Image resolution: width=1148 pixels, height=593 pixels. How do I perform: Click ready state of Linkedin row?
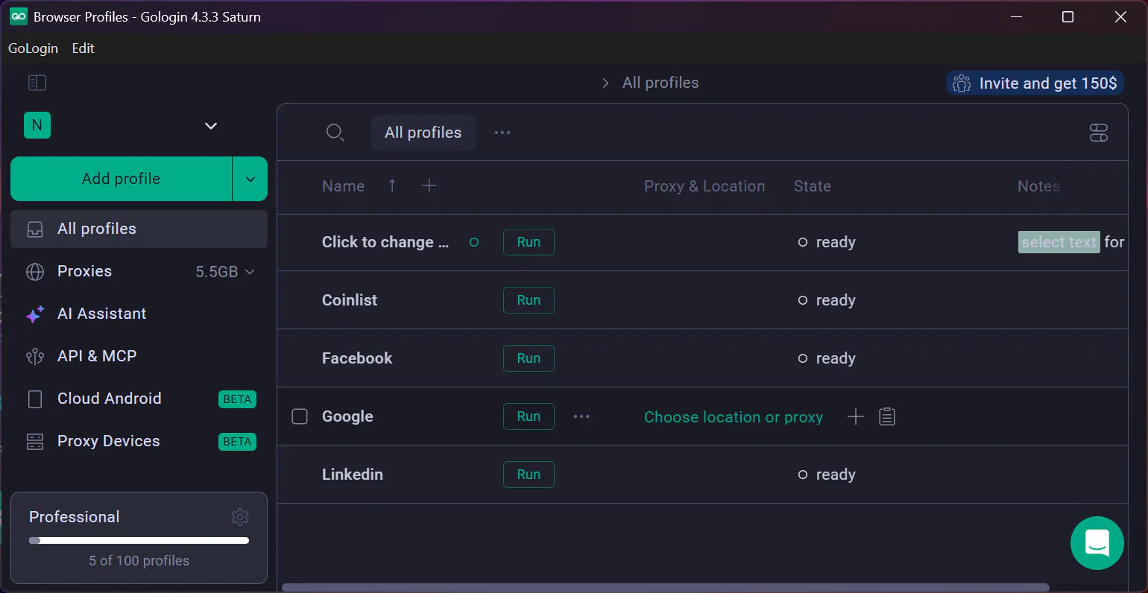coord(827,475)
